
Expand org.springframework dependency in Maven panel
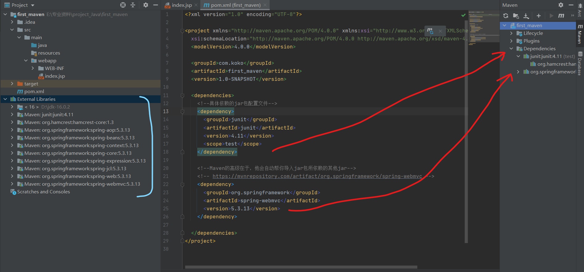click(518, 72)
